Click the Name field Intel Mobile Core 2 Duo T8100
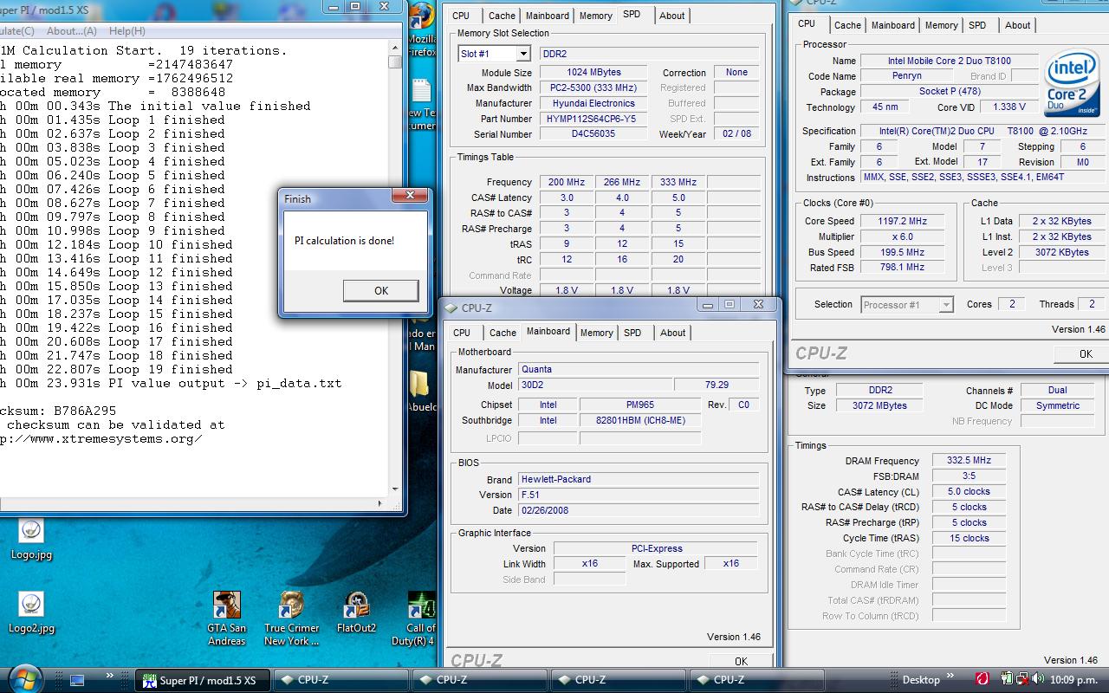Viewport: 1109px width, 693px height. click(949, 61)
